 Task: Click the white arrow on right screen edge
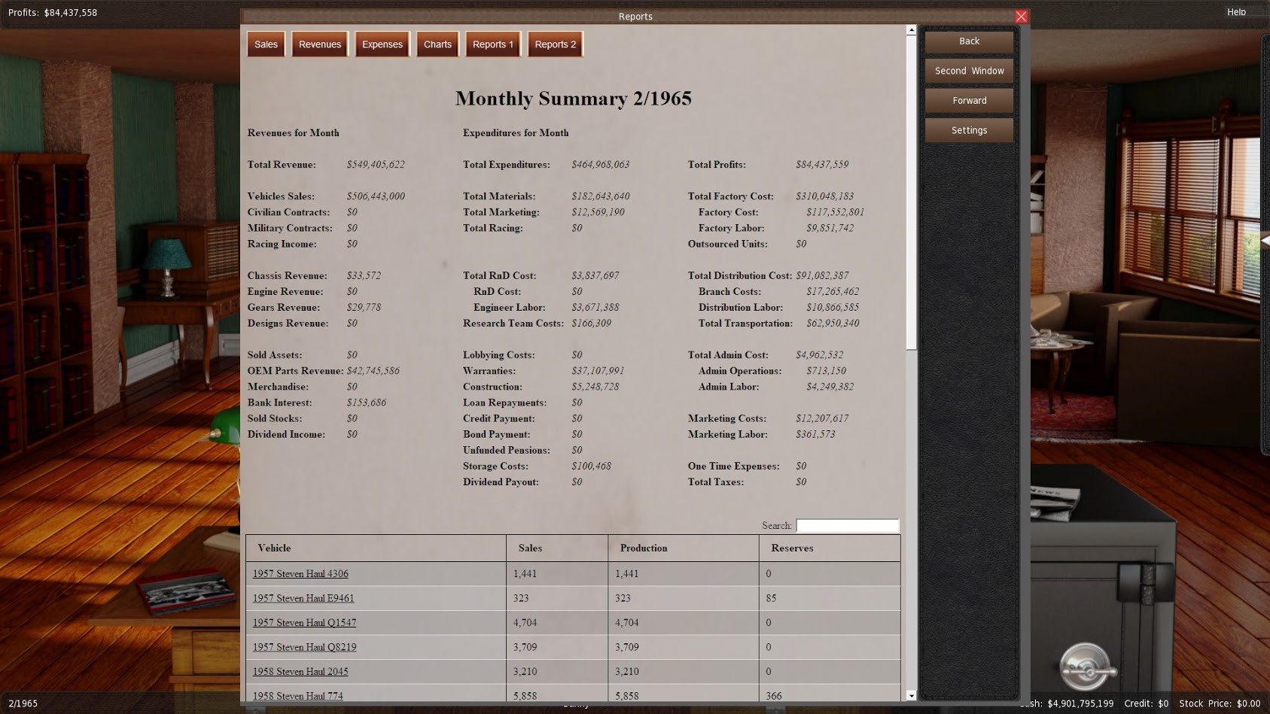tap(1265, 241)
